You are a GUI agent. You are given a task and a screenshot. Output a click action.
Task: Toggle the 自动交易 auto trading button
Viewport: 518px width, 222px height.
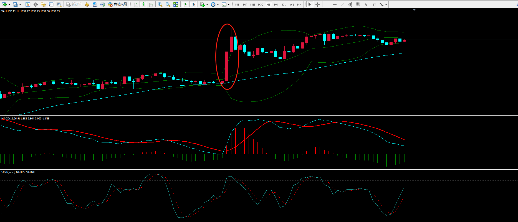[x=117, y=4]
